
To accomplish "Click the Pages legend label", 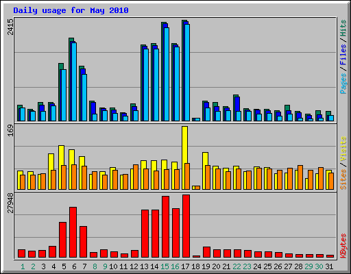I will pyautogui.click(x=343, y=84).
